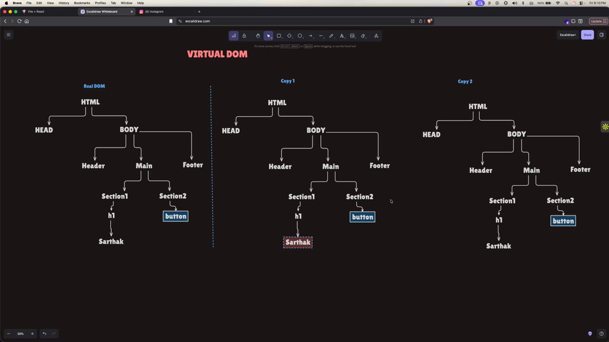
Task: Choose the Ellipse tool
Action: [300, 35]
